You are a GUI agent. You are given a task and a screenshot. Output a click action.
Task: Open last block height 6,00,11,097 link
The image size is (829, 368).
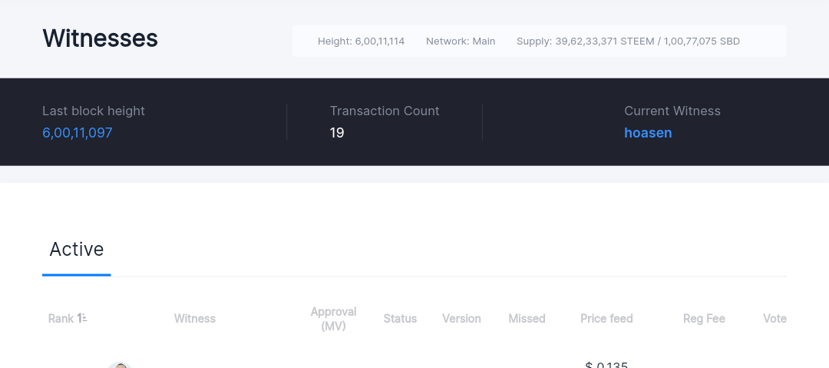click(x=78, y=133)
